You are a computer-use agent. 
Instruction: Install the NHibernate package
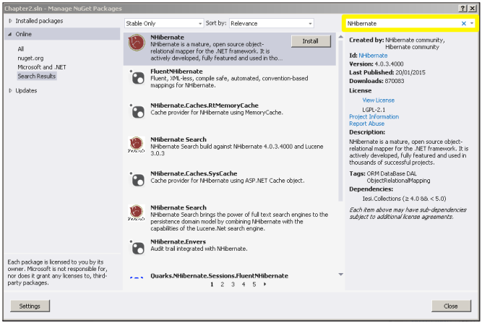pyautogui.click(x=311, y=41)
